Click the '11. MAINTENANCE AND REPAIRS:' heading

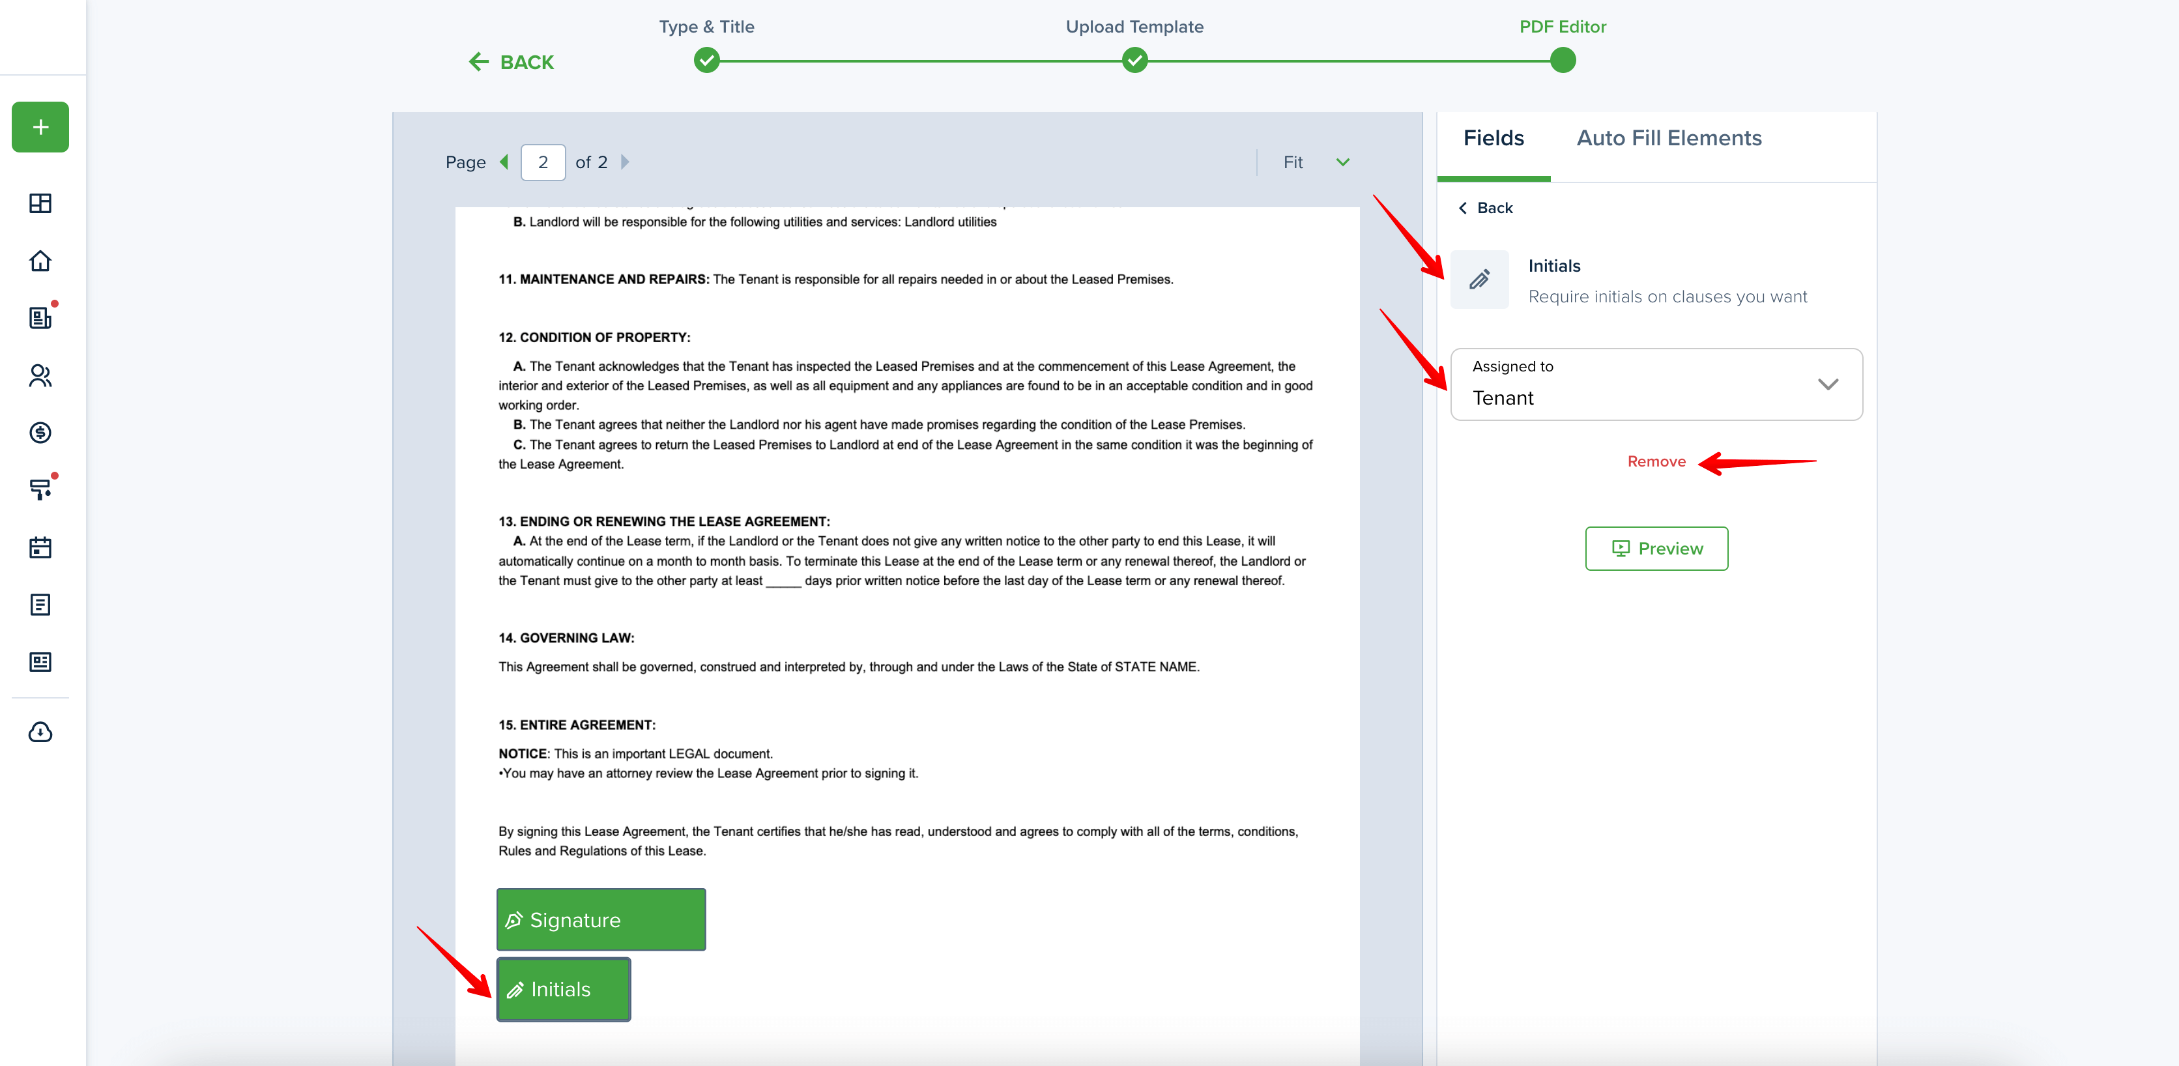[x=603, y=279]
